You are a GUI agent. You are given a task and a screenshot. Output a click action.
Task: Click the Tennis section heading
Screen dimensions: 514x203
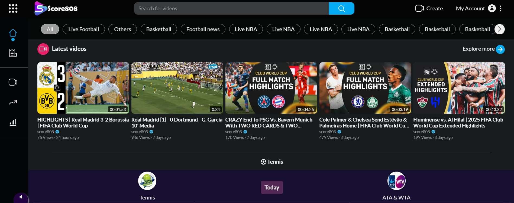272,162
